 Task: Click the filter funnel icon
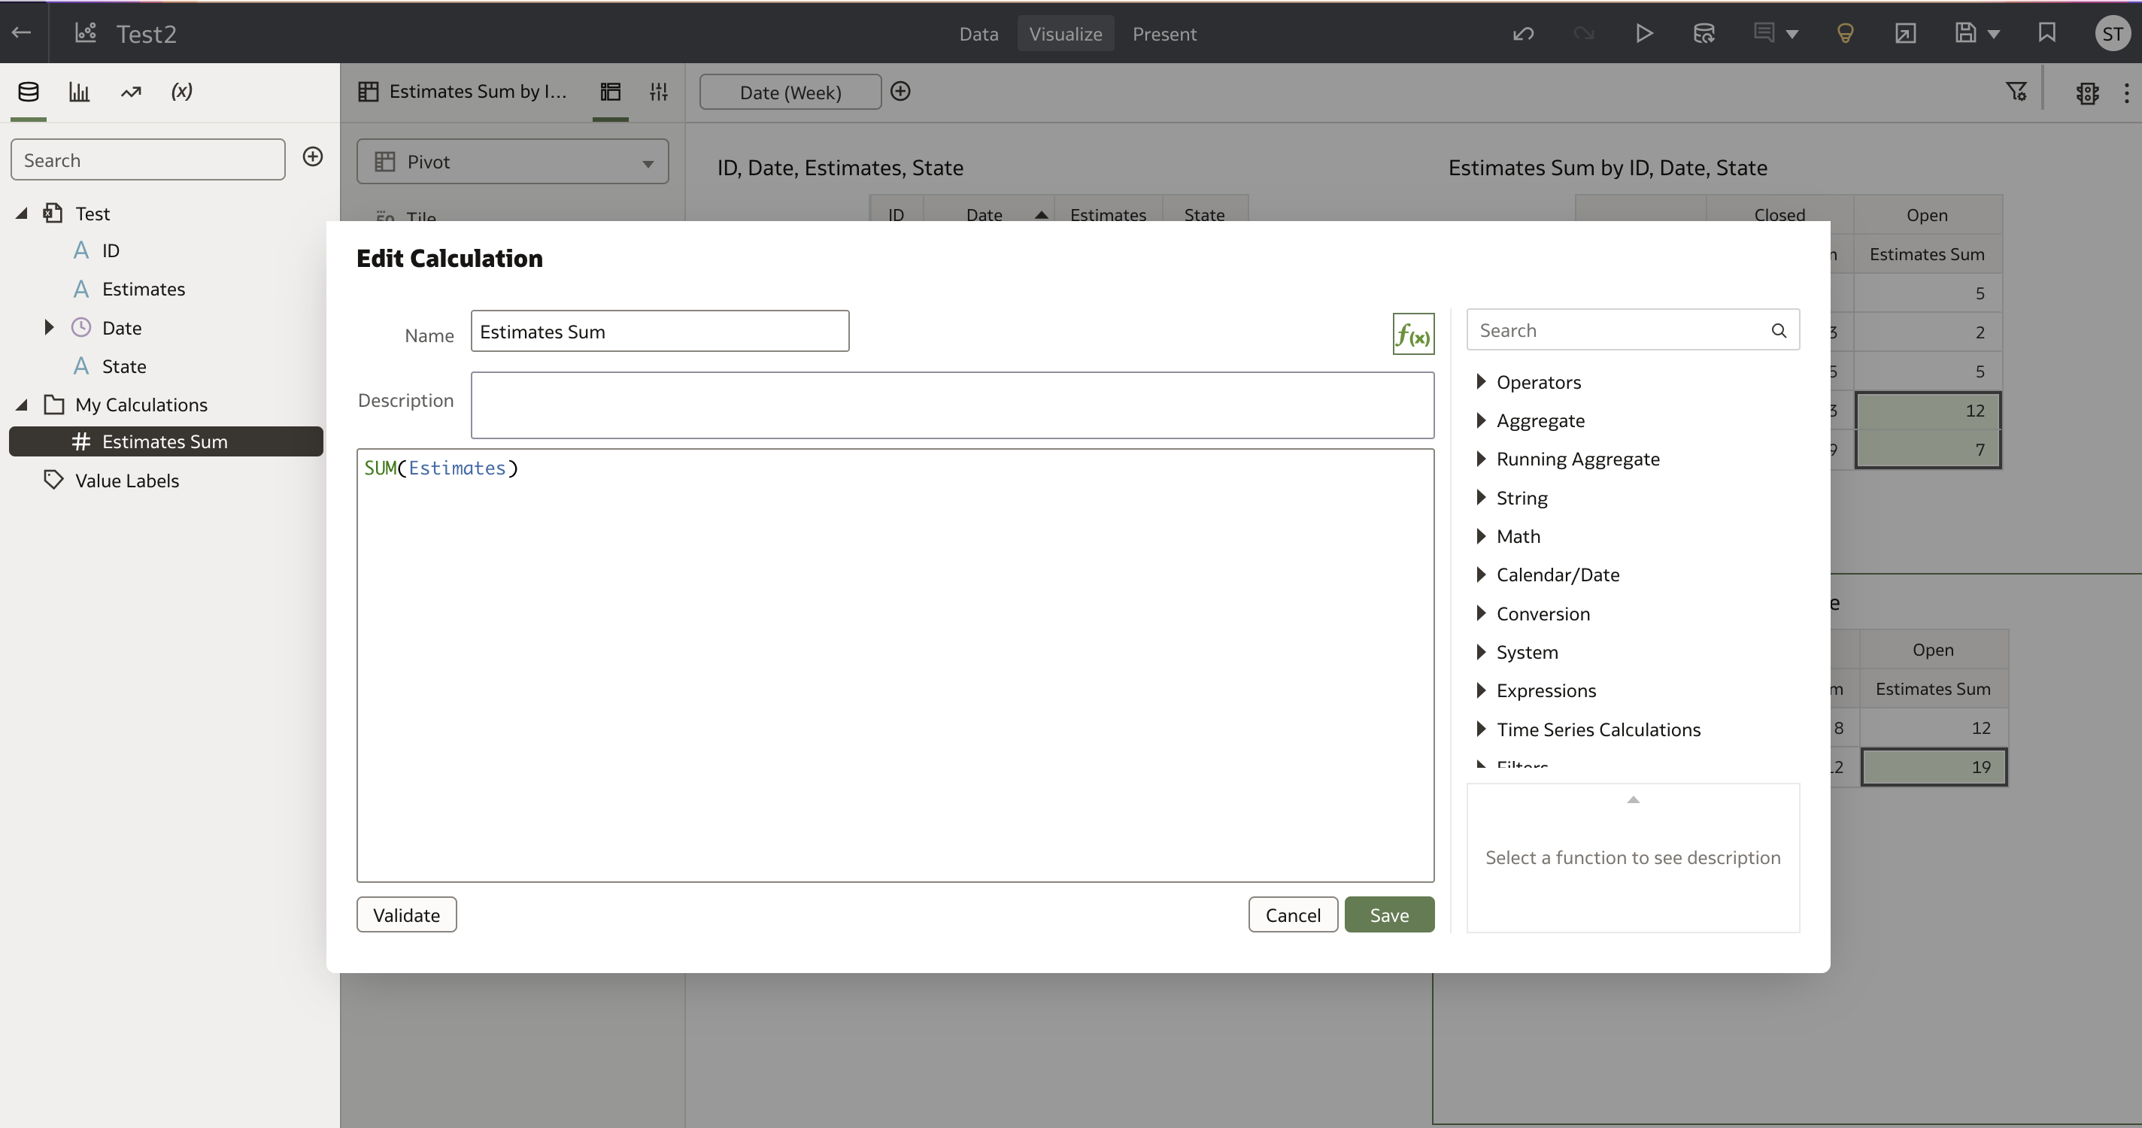pyautogui.click(x=2016, y=92)
